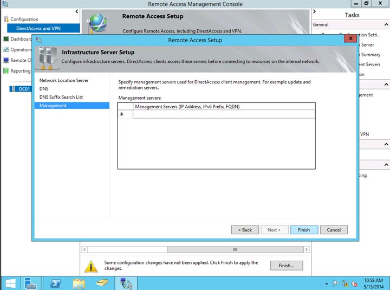The height and width of the screenshot is (290, 390).
Task: Select the DC01 server node
Action: 24,89
